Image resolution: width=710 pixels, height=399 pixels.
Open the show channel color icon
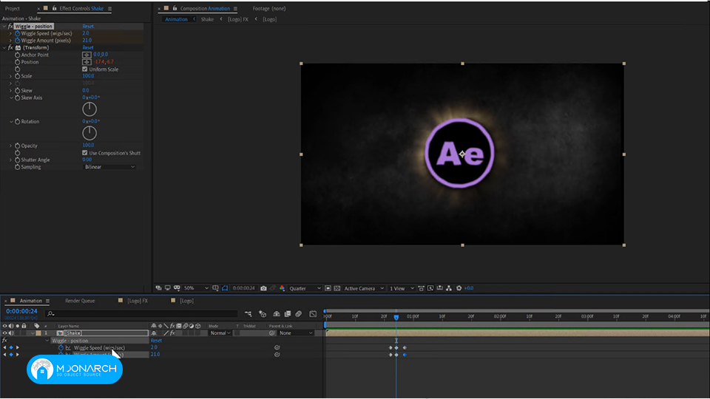coord(282,288)
